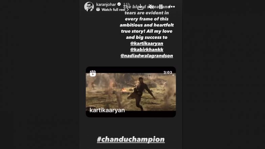Download the story with the download icon
Screen dimensions: 265x149
pyautogui.click(x=140, y=7)
